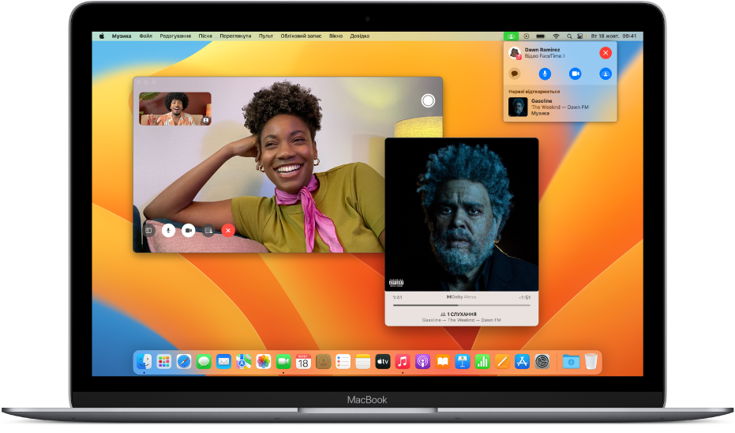Screen dimensions: 735x433
Task: Open the Пульт menu
Action: click(266, 36)
